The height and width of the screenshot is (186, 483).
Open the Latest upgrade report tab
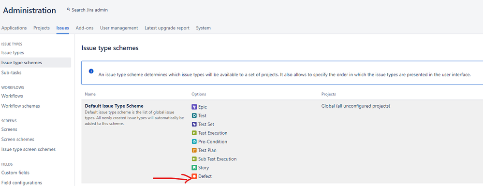167,28
